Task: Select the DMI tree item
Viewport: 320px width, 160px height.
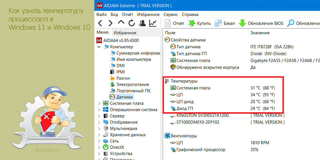Action: tap(117, 66)
